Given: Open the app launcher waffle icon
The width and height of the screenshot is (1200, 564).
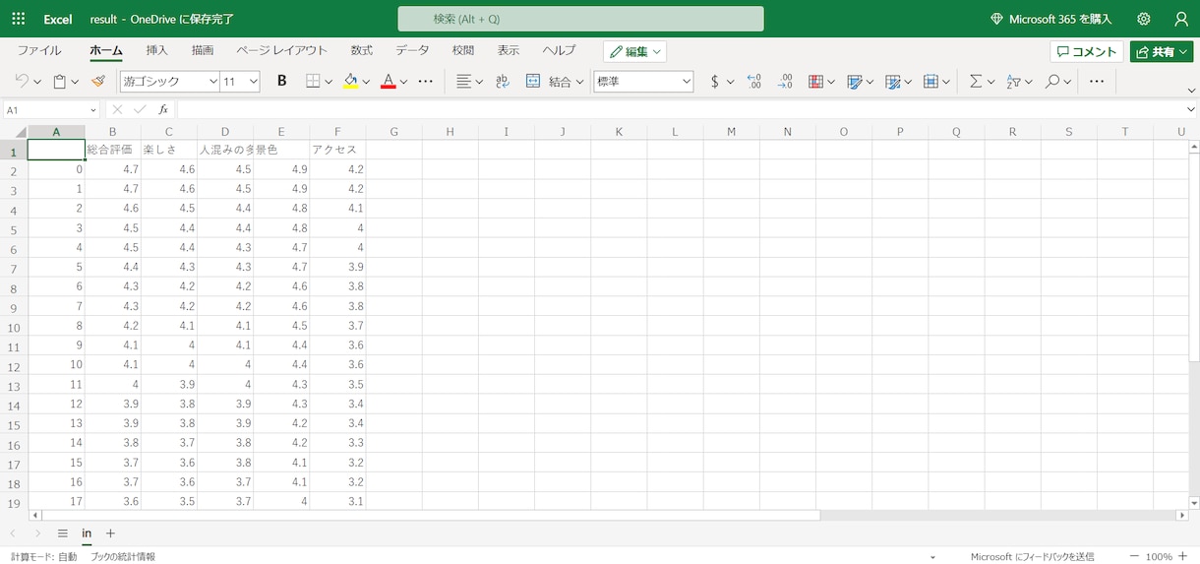Looking at the screenshot, I should tap(19, 19).
